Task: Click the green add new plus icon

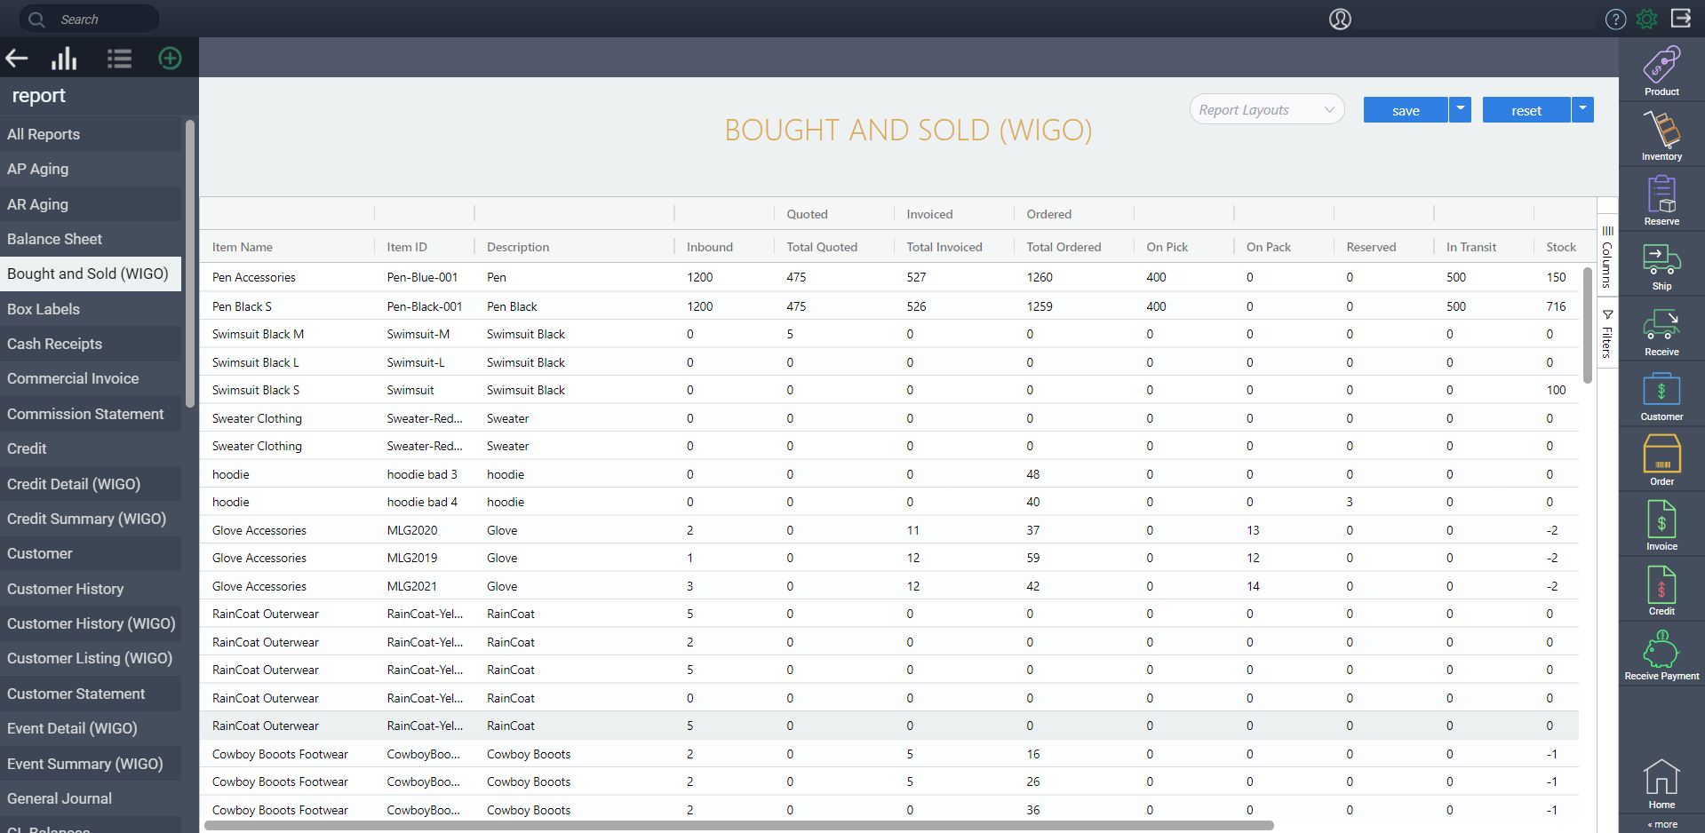Action: click(x=170, y=59)
